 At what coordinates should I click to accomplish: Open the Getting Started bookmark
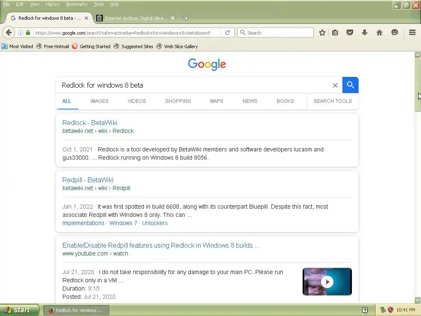point(91,46)
